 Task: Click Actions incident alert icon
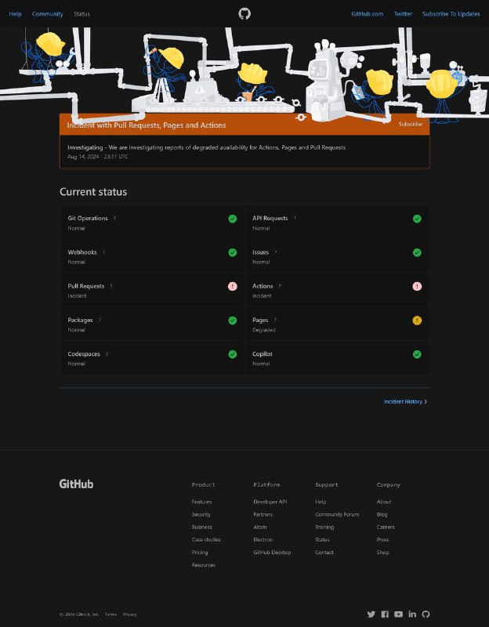point(417,286)
